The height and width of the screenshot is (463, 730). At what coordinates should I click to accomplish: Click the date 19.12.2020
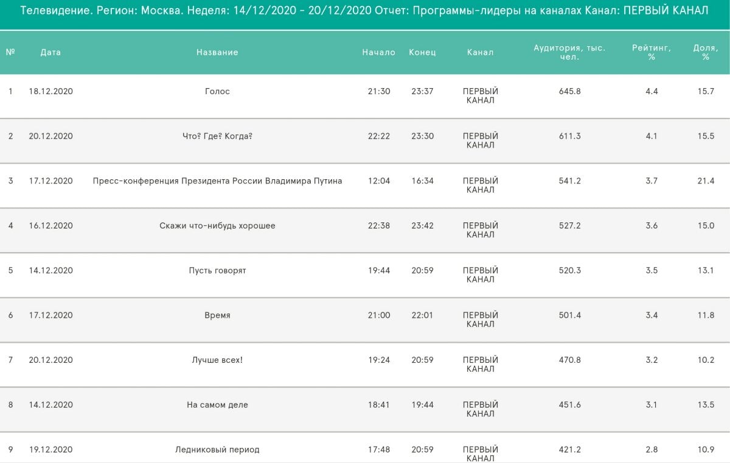pyautogui.click(x=50, y=450)
